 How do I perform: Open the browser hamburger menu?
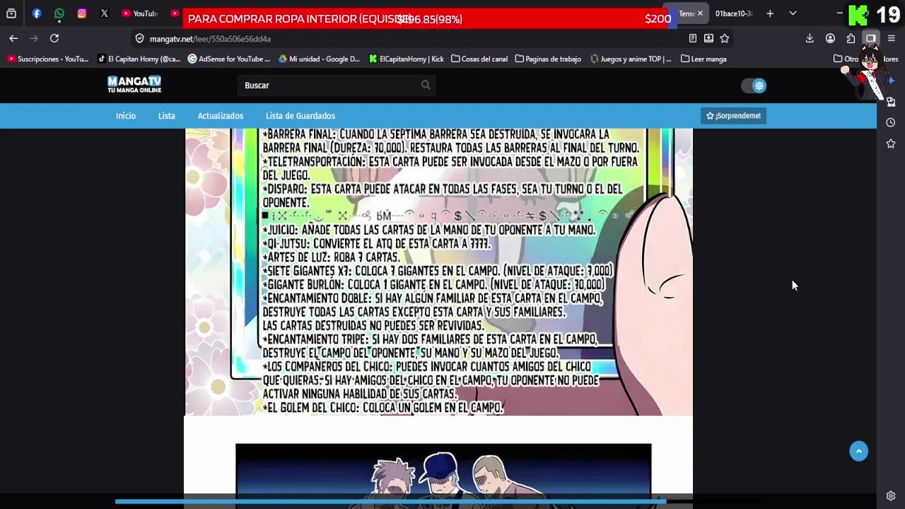(x=891, y=39)
